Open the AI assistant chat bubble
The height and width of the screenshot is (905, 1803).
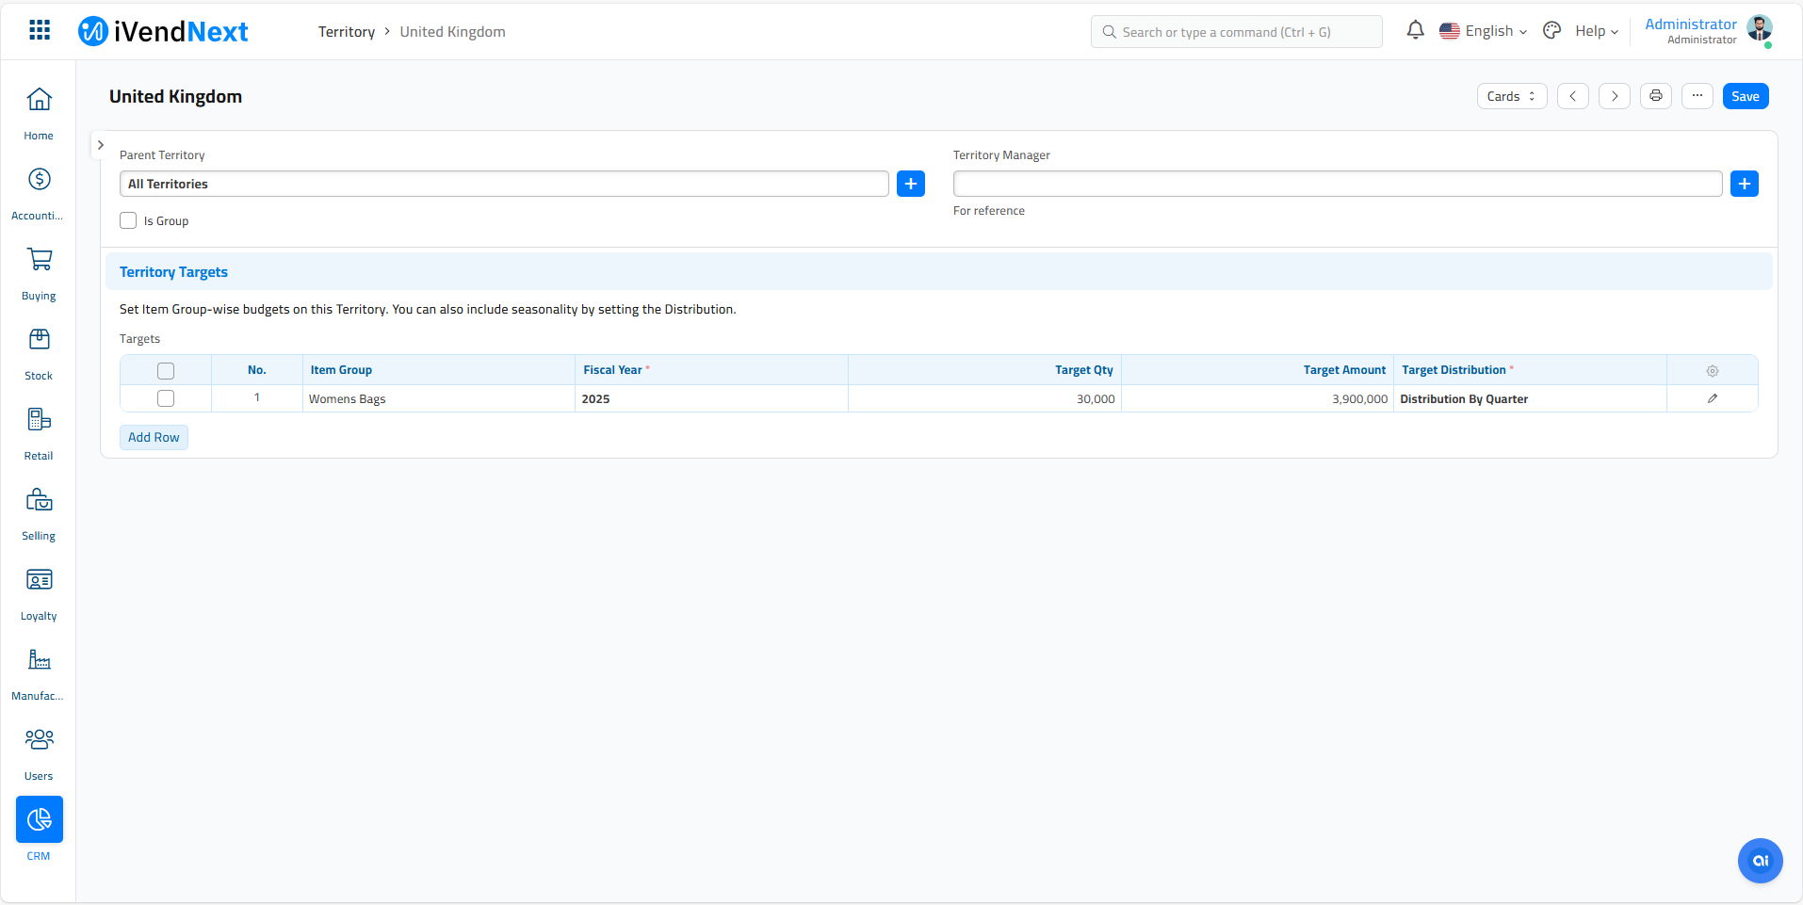(x=1760, y=861)
